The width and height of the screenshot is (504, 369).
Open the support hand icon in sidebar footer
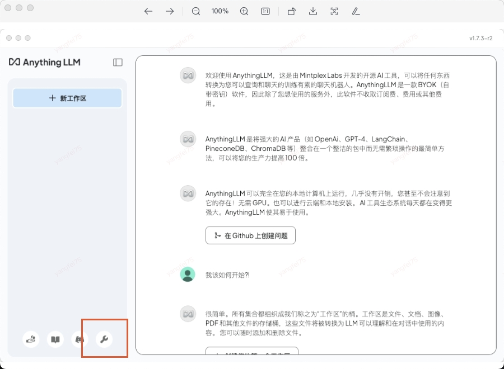pyautogui.click(x=31, y=339)
